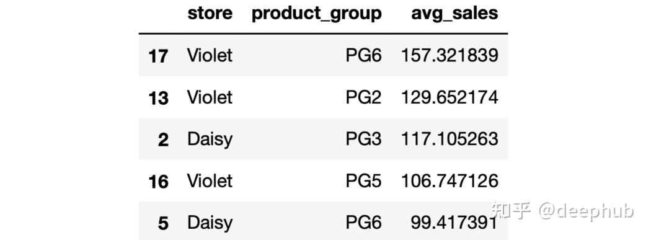Click the store column header
Screen dimensions: 651x240
pos(210,13)
